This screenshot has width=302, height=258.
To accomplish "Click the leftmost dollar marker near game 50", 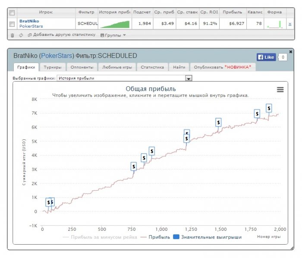I will [x=48, y=202].
